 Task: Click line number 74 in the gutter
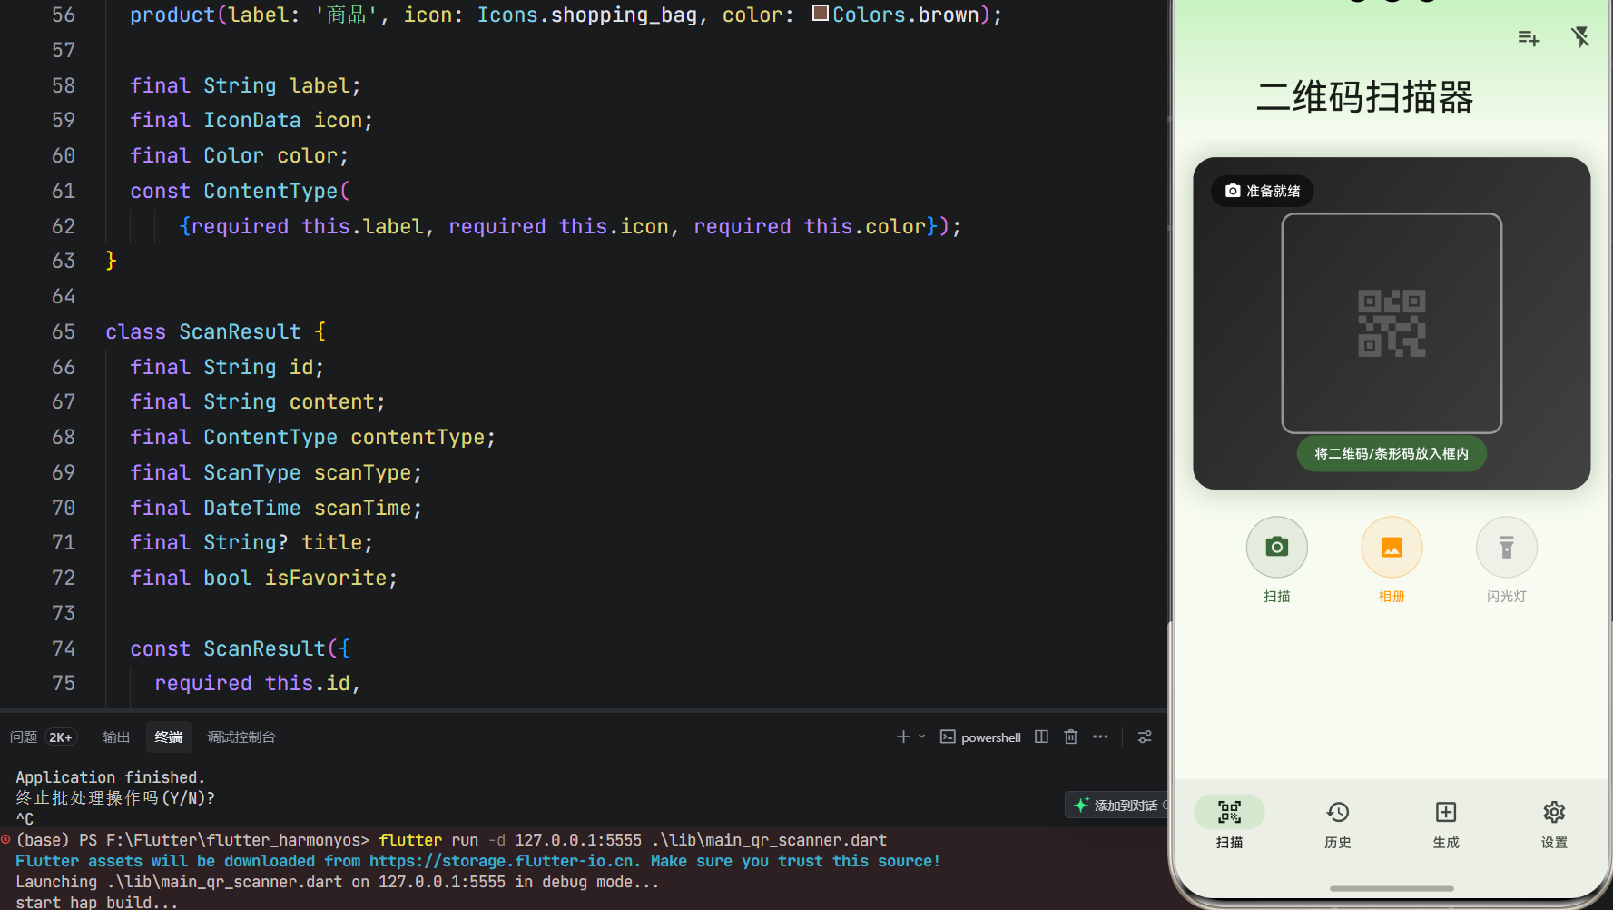[64, 648]
